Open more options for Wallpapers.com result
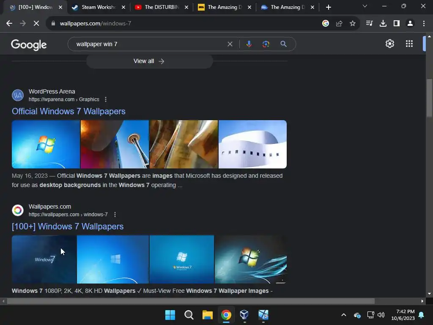 coord(115,215)
